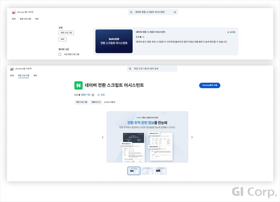The width and height of the screenshot is (280, 202).
Task: Click the 공유 share link
Action: (103, 95)
